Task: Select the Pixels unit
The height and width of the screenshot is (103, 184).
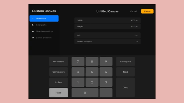Action: [x=58, y=93]
